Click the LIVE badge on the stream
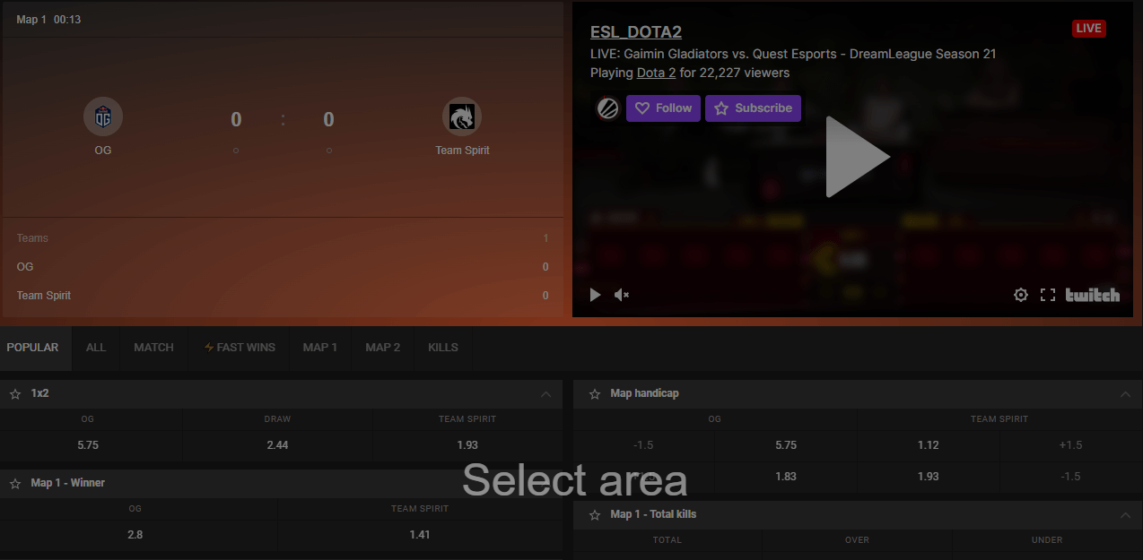 click(x=1088, y=29)
